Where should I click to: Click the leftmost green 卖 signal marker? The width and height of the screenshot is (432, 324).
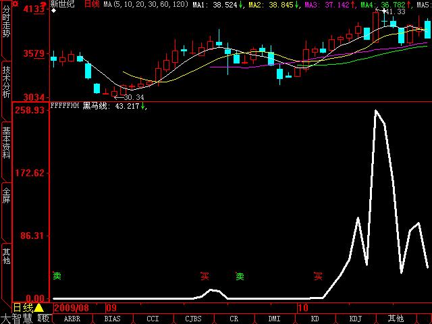tap(57, 275)
